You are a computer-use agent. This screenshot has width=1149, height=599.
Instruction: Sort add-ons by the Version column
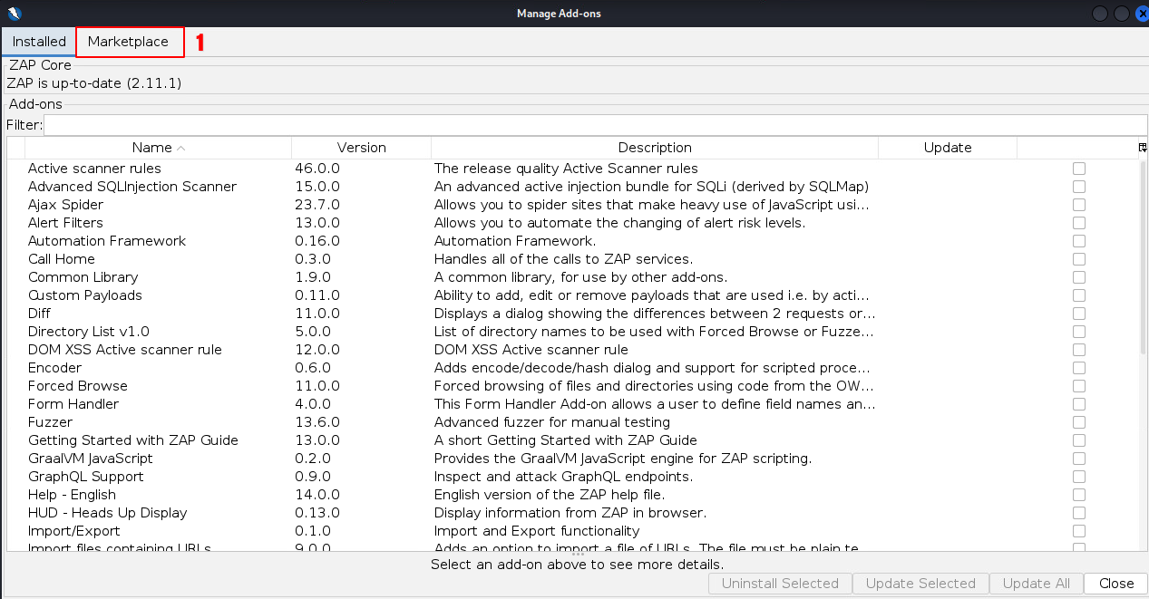coord(361,148)
